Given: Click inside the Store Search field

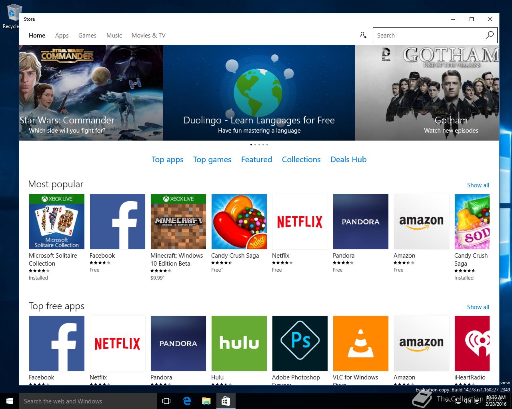Looking at the screenshot, I should click(x=428, y=35).
